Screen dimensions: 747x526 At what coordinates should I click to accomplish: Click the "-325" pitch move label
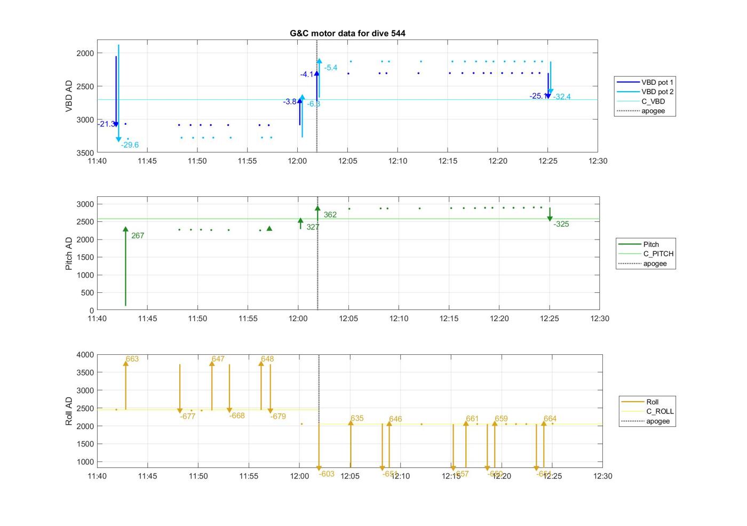[561, 224]
